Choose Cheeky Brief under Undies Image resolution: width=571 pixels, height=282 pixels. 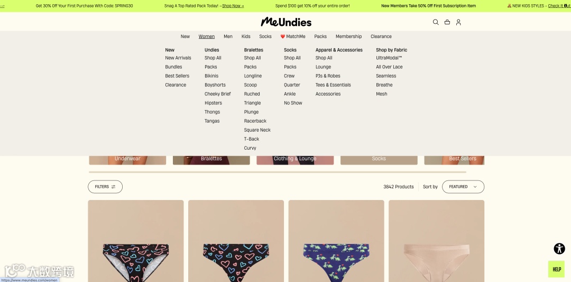pyautogui.click(x=217, y=94)
